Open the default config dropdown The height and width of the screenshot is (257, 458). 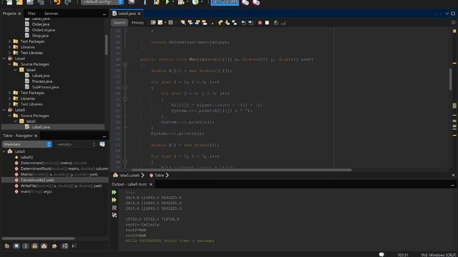point(102,2)
